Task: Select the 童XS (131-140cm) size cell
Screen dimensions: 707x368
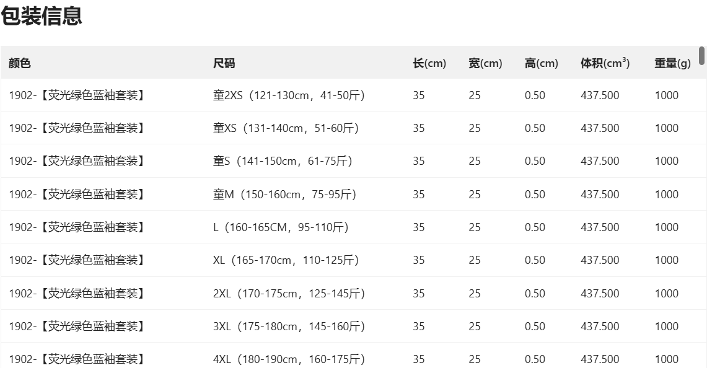Action: click(x=286, y=128)
